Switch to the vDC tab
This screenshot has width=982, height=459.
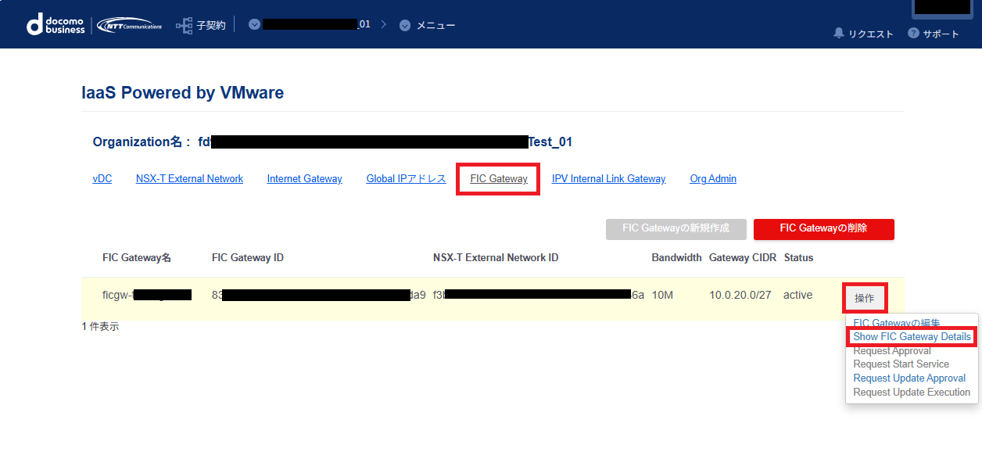point(102,179)
